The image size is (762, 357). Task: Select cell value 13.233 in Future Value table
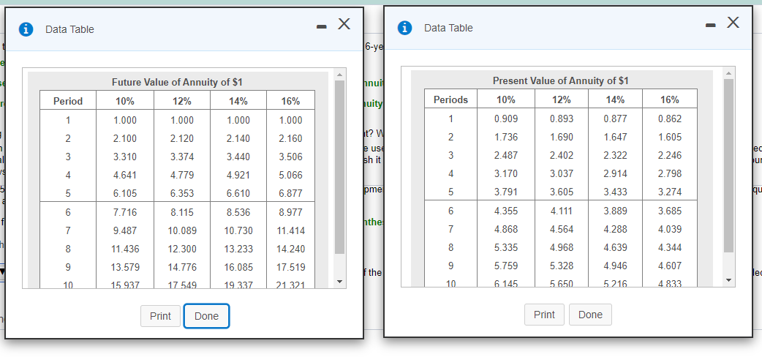[238, 249]
